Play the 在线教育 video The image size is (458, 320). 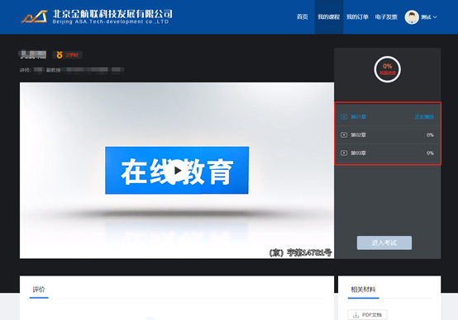coord(176,171)
